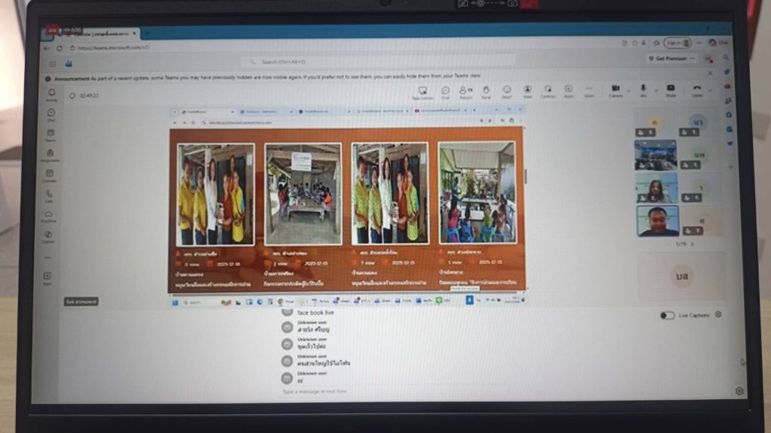Click the Get Premium button
771x433 pixels.
pyautogui.click(x=670, y=58)
